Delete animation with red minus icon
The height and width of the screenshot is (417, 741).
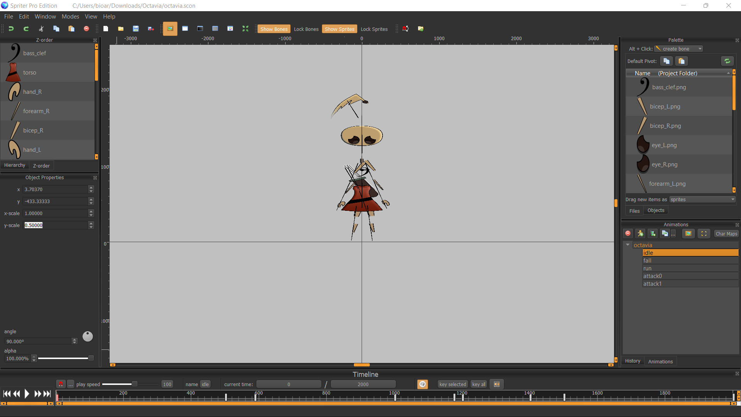[x=628, y=234]
